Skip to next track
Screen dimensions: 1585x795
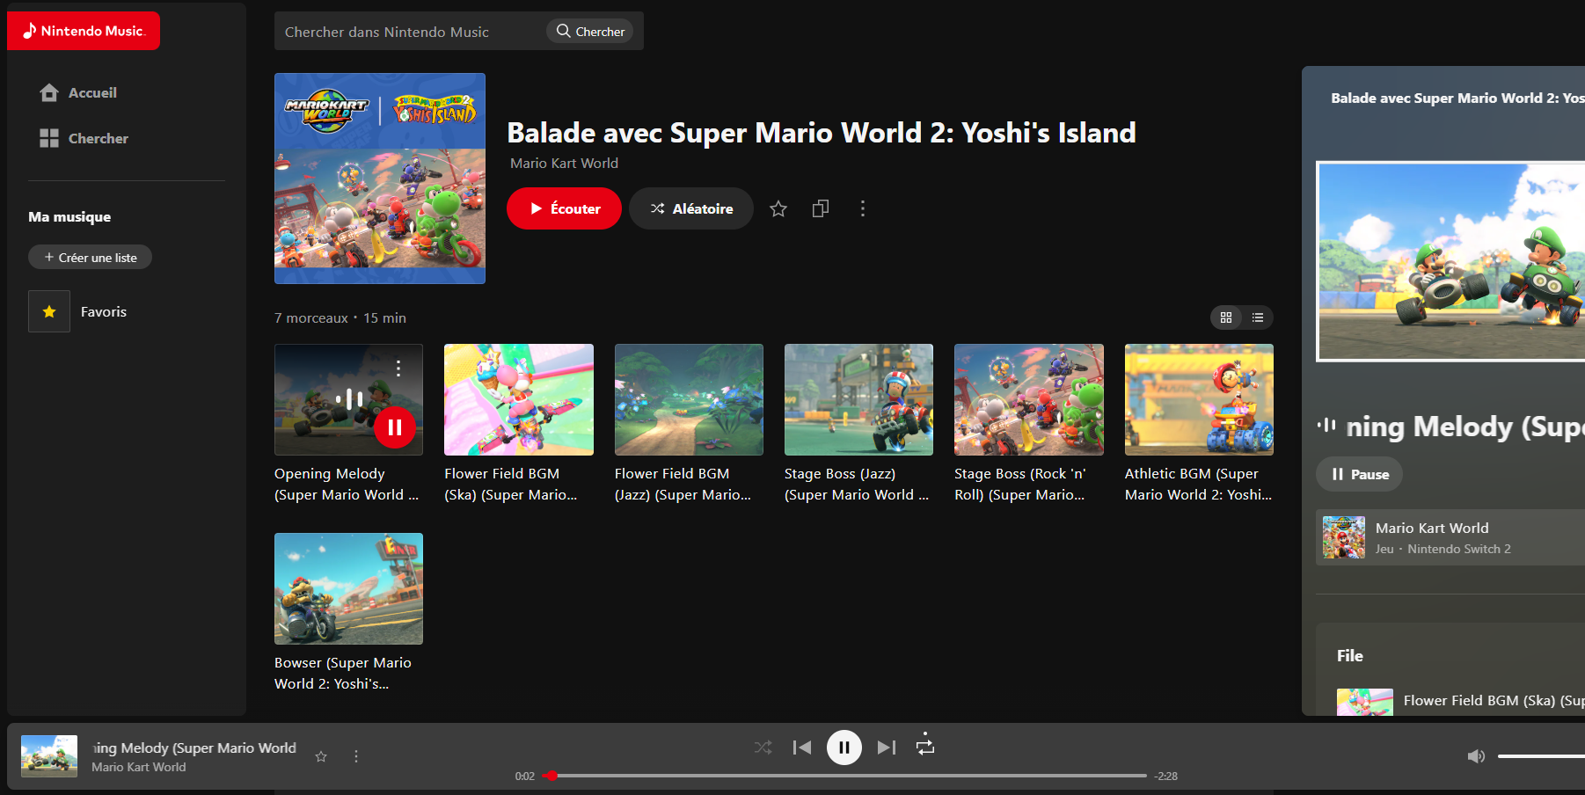(887, 748)
